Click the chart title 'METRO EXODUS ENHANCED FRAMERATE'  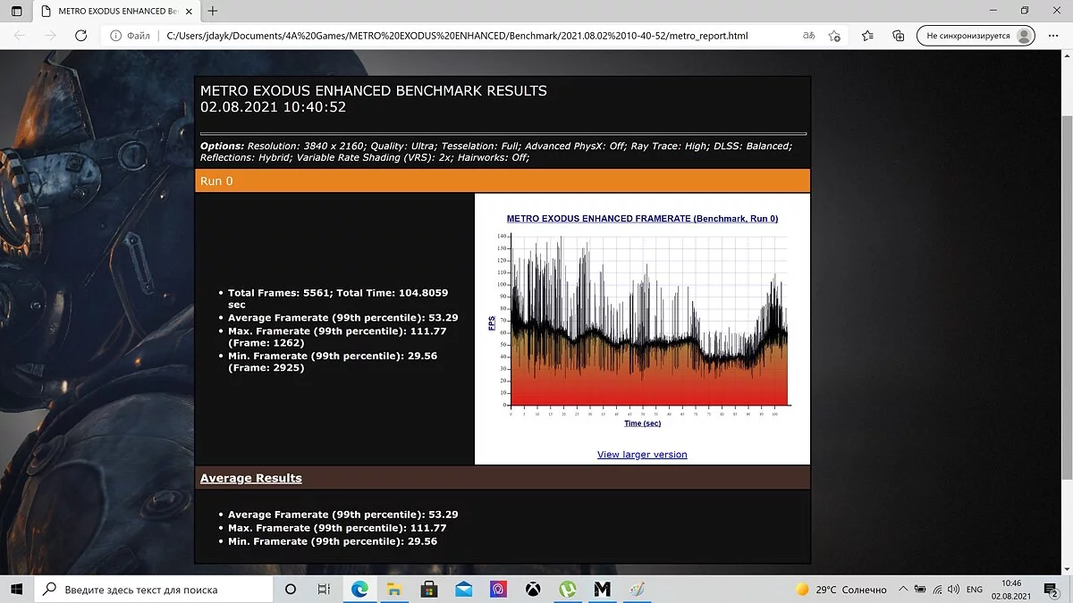point(642,218)
